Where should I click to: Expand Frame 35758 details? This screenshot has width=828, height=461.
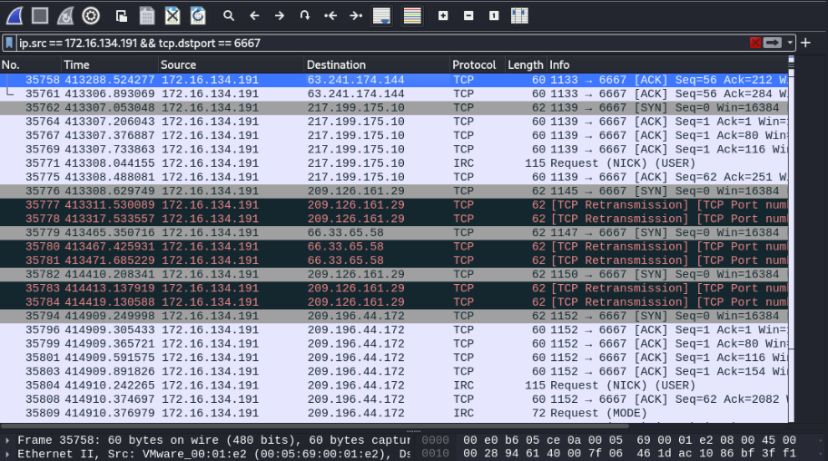(x=7, y=440)
